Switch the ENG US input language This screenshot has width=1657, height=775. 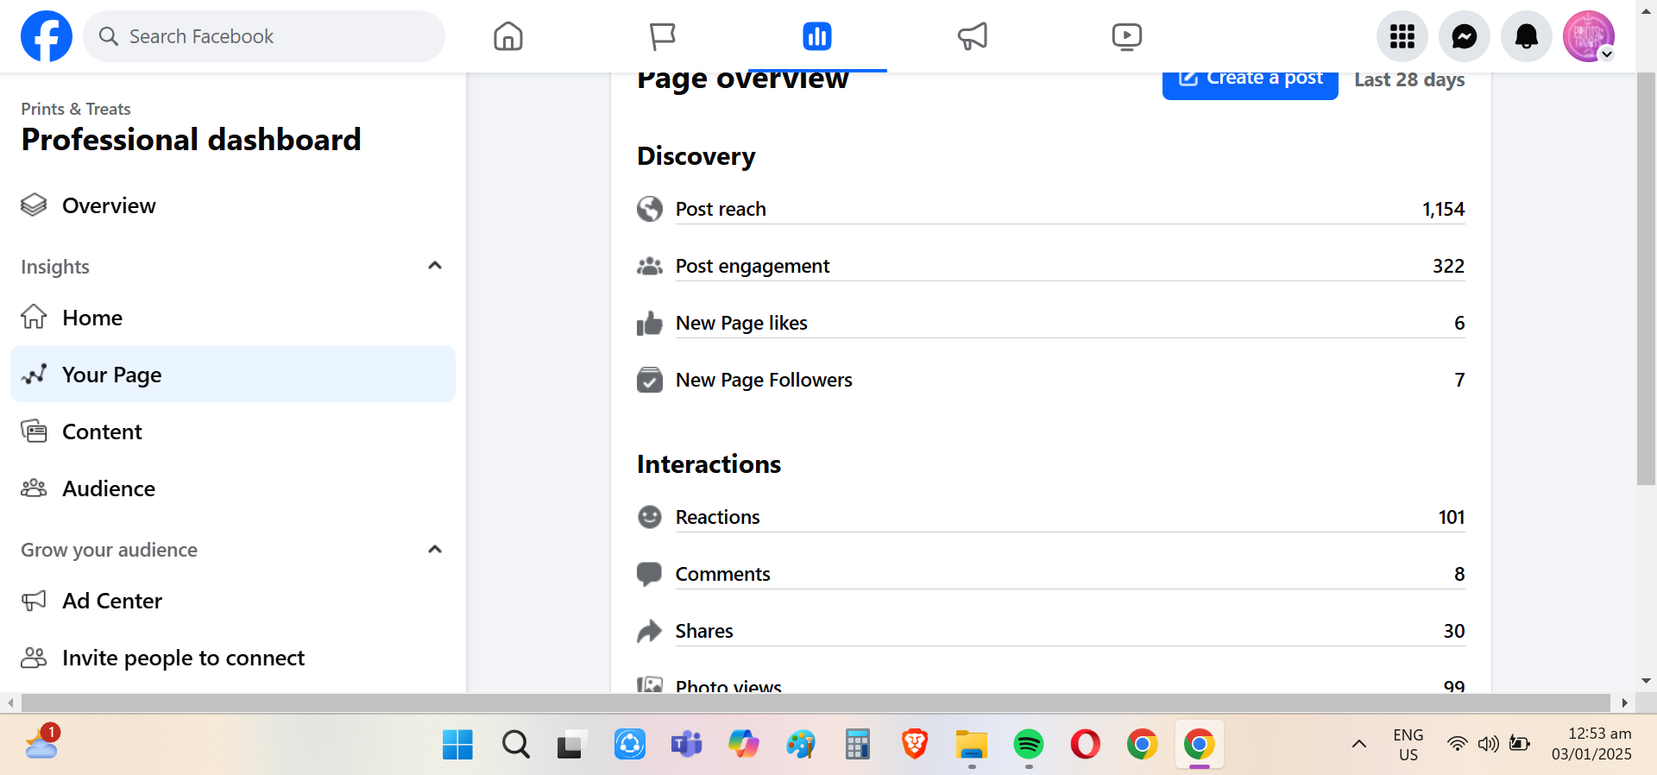[x=1408, y=744]
